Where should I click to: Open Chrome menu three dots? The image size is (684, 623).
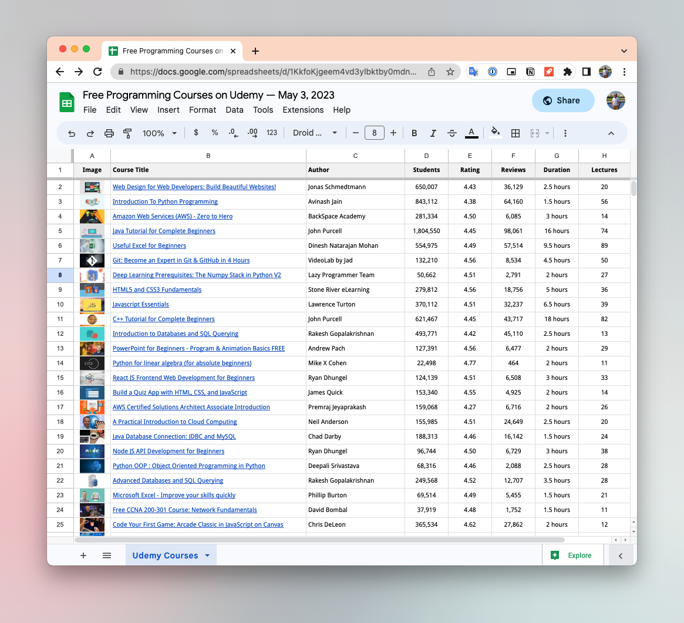click(x=624, y=72)
